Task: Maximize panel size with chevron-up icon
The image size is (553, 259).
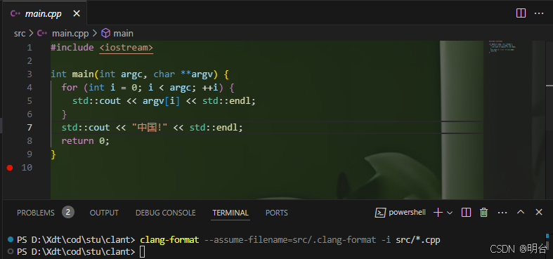Action: point(521,212)
